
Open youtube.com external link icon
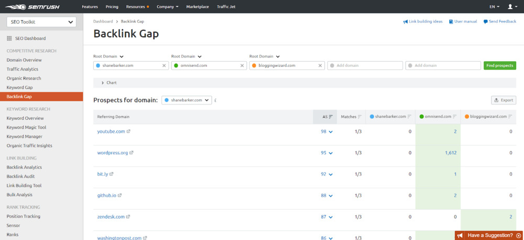[129, 131]
